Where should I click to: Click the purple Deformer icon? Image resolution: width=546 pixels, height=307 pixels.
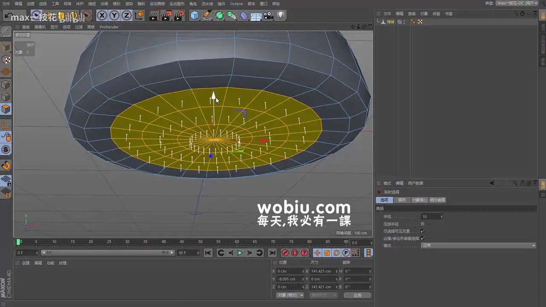tap(244, 16)
